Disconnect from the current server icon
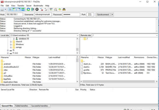This screenshot has height=110, width=159. coord(41,10)
